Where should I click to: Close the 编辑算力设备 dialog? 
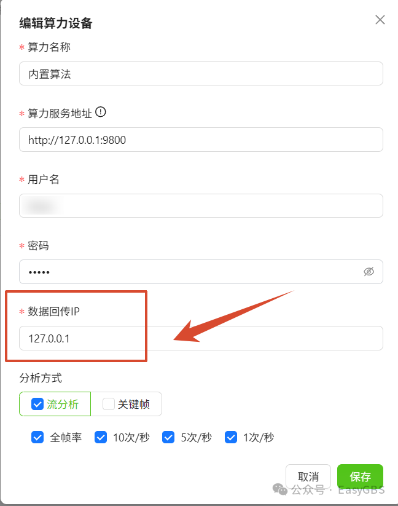pos(380,20)
